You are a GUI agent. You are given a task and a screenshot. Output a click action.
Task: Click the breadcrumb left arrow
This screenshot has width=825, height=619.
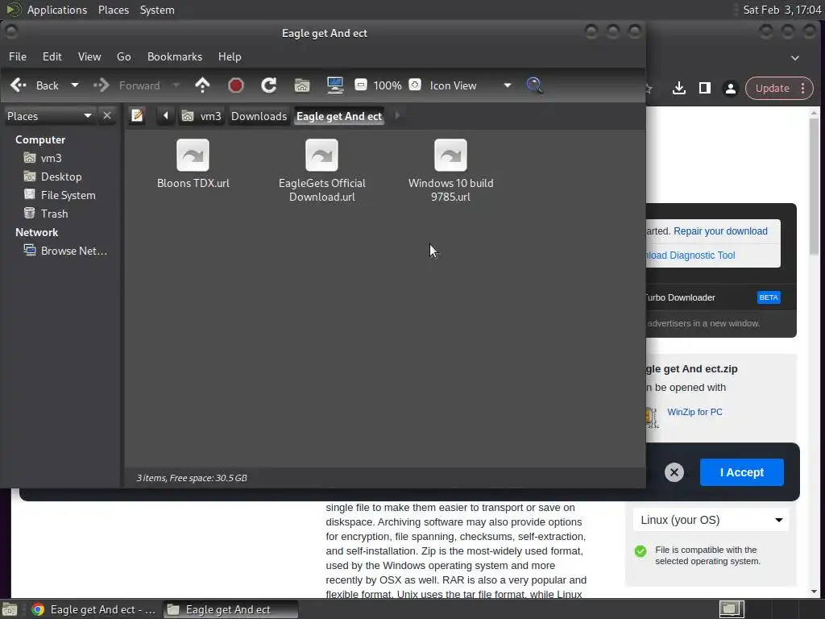165,115
